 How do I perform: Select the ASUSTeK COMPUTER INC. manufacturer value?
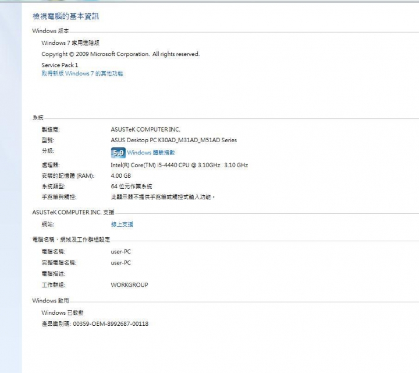(x=145, y=129)
